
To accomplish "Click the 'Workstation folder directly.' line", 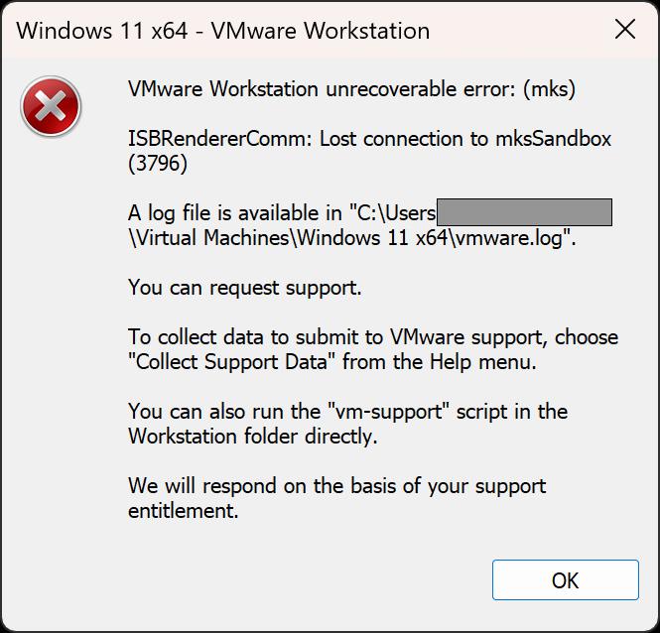I will click(x=252, y=437).
